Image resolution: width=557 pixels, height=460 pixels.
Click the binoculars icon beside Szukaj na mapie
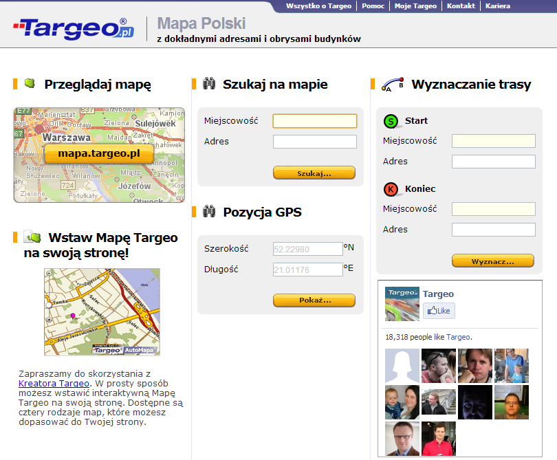[209, 83]
